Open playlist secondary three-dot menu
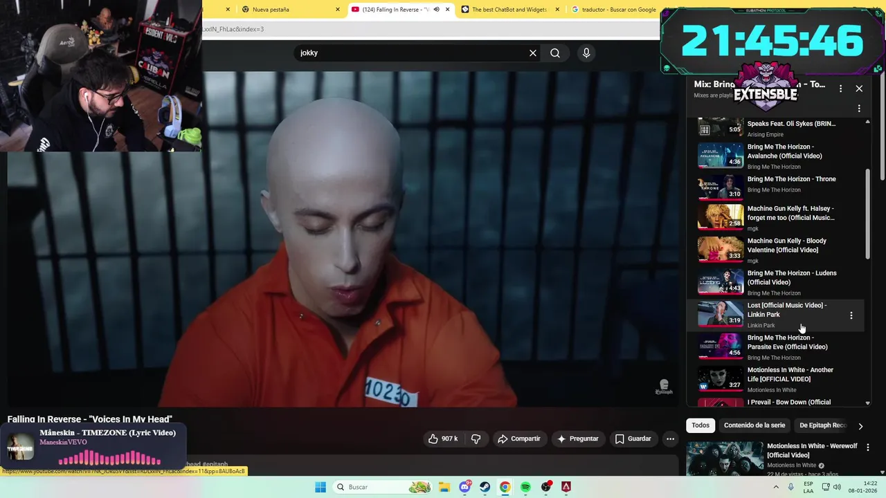Image resolution: width=886 pixels, height=498 pixels. [859, 109]
